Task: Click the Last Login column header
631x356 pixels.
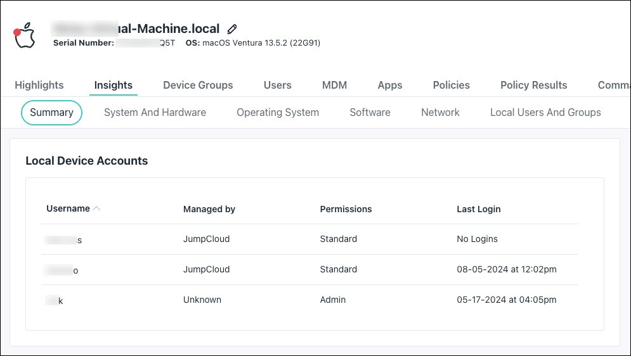Action: coord(479,209)
